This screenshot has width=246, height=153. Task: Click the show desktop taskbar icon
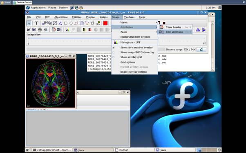coord(27,150)
